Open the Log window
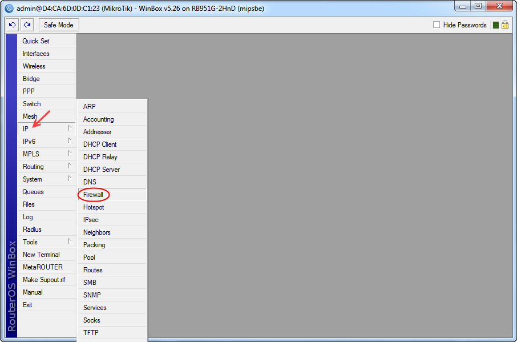This screenshot has width=517, height=342. coord(46,217)
